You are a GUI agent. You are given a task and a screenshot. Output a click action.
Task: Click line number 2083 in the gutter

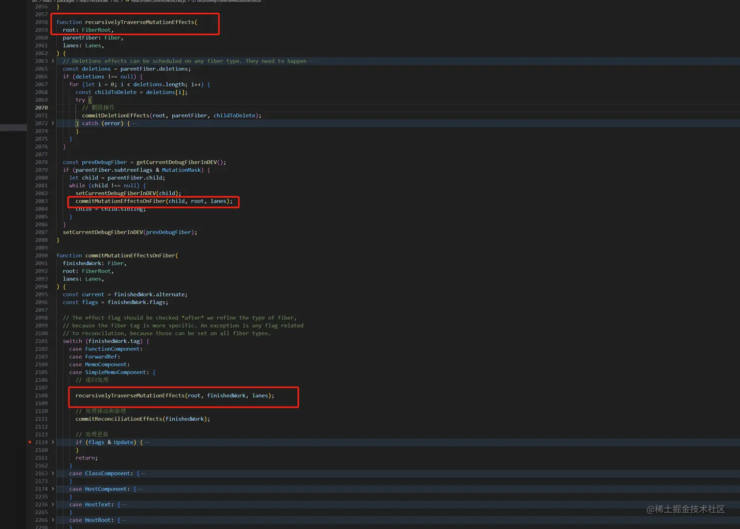42,201
